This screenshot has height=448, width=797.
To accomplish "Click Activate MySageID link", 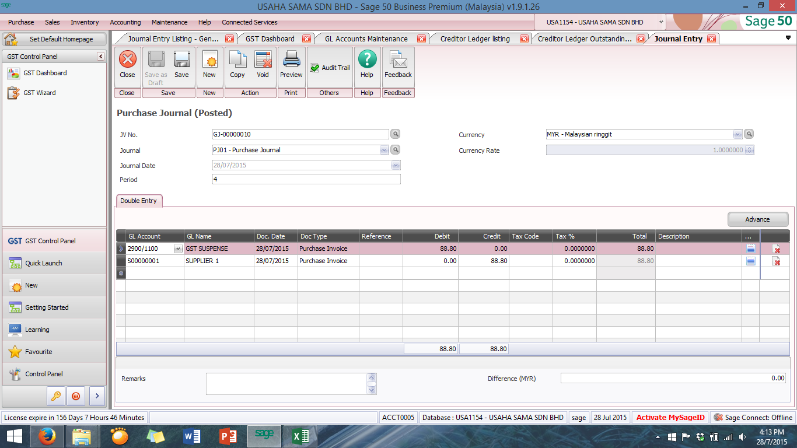I will click(670, 418).
